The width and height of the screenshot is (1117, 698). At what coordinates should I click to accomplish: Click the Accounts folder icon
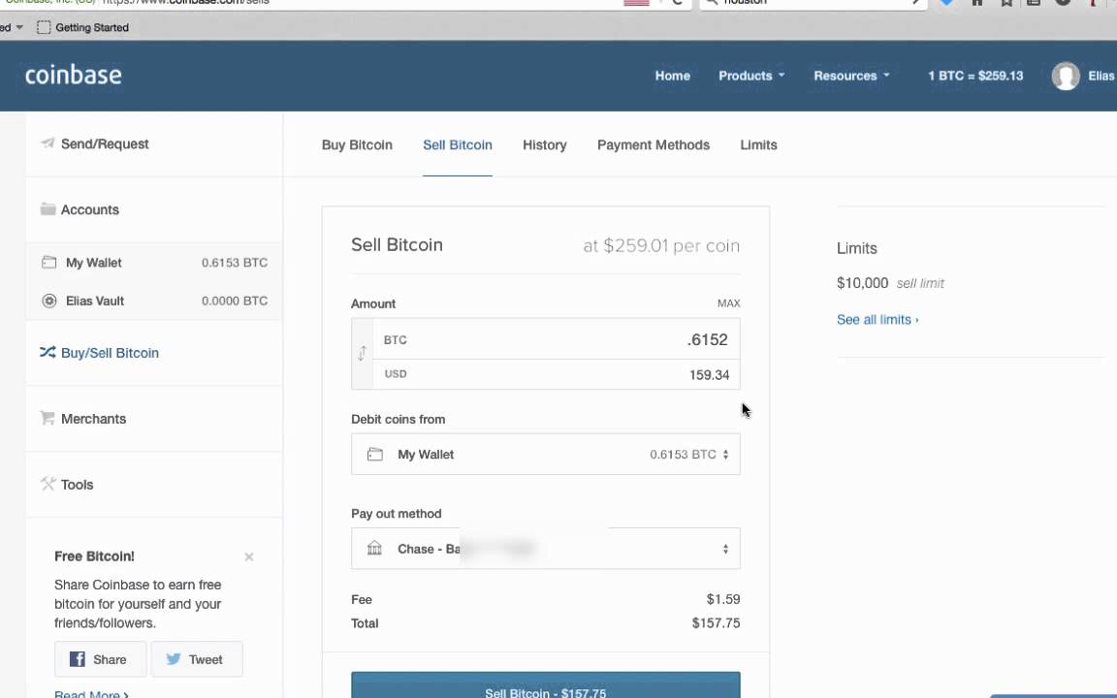(48, 208)
